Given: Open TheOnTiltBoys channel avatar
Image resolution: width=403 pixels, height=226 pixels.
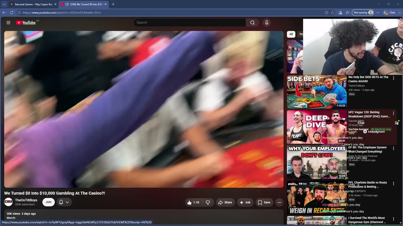Looking at the screenshot, I should pos(9,202).
